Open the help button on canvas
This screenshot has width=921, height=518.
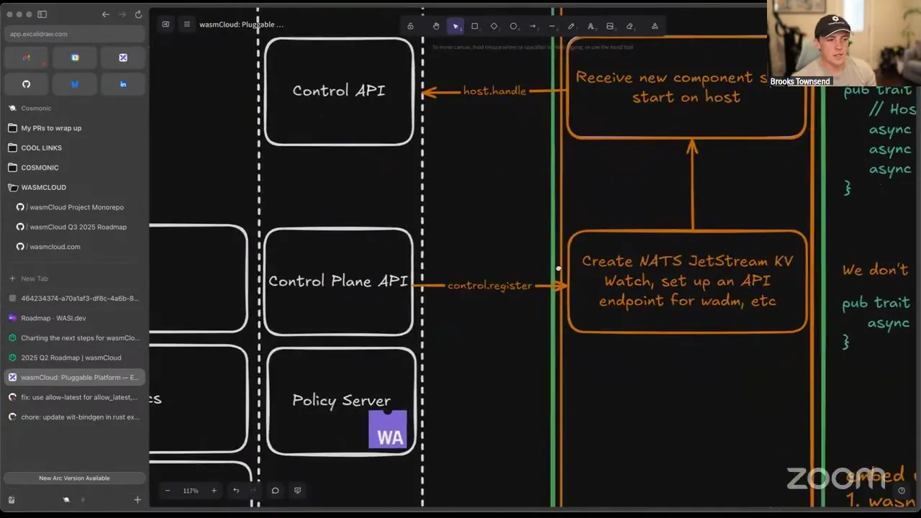(902, 491)
